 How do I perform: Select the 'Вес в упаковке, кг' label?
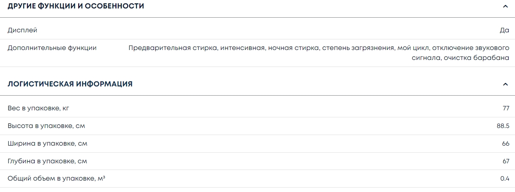[38, 109]
